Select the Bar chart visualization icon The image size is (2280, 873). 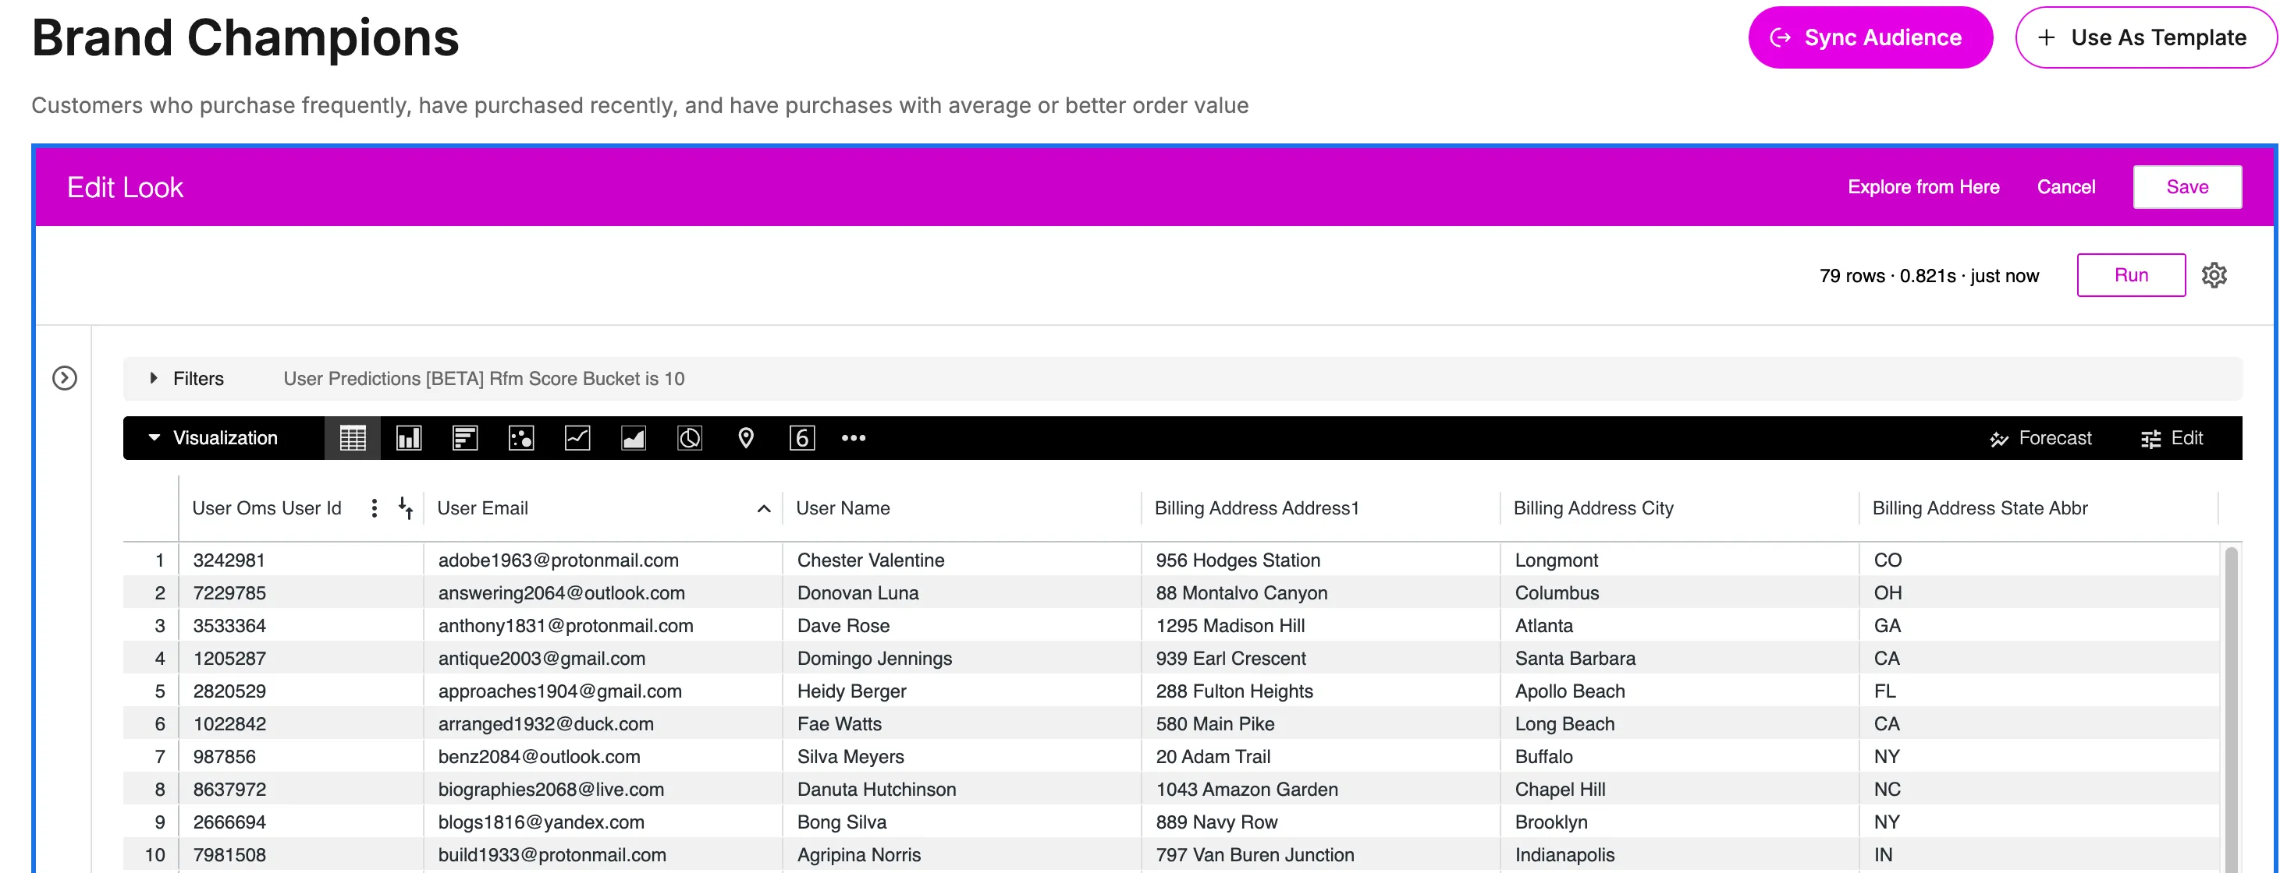coord(465,438)
